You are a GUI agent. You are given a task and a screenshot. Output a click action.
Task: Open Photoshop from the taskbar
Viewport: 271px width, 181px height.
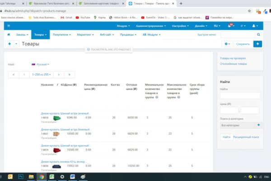point(21,176)
